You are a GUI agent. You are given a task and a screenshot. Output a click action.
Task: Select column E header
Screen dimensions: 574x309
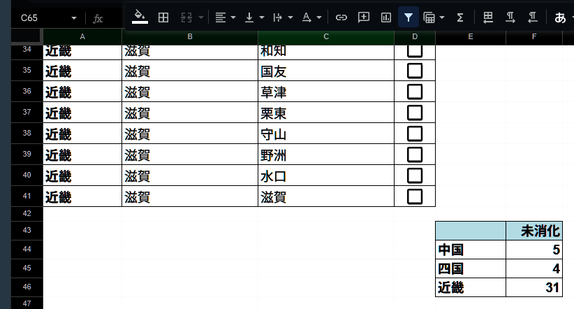[471, 36]
